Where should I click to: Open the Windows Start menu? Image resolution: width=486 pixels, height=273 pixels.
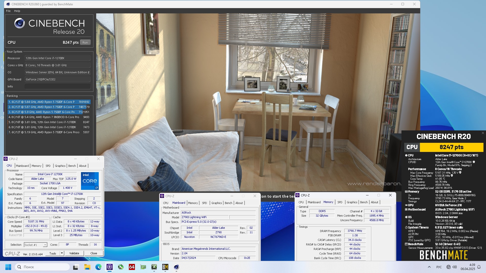pos(8,267)
